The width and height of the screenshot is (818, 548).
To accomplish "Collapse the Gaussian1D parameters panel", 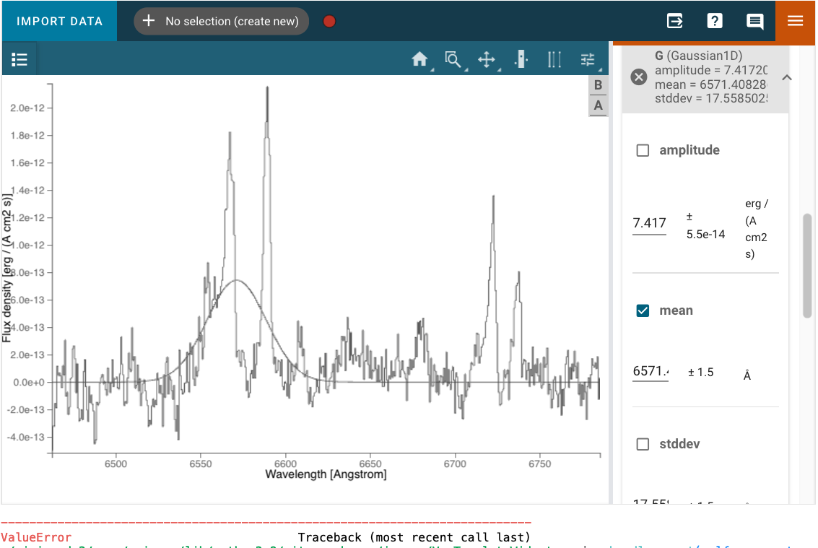I will point(787,77).
